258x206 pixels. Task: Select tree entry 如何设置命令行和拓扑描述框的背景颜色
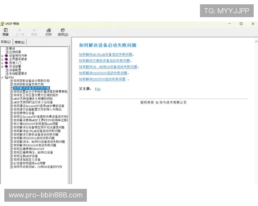click(40, 91)
